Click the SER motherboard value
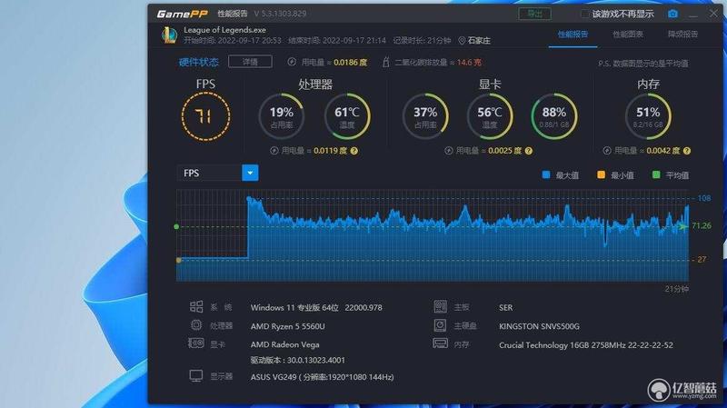 click(x=506, y=308)
